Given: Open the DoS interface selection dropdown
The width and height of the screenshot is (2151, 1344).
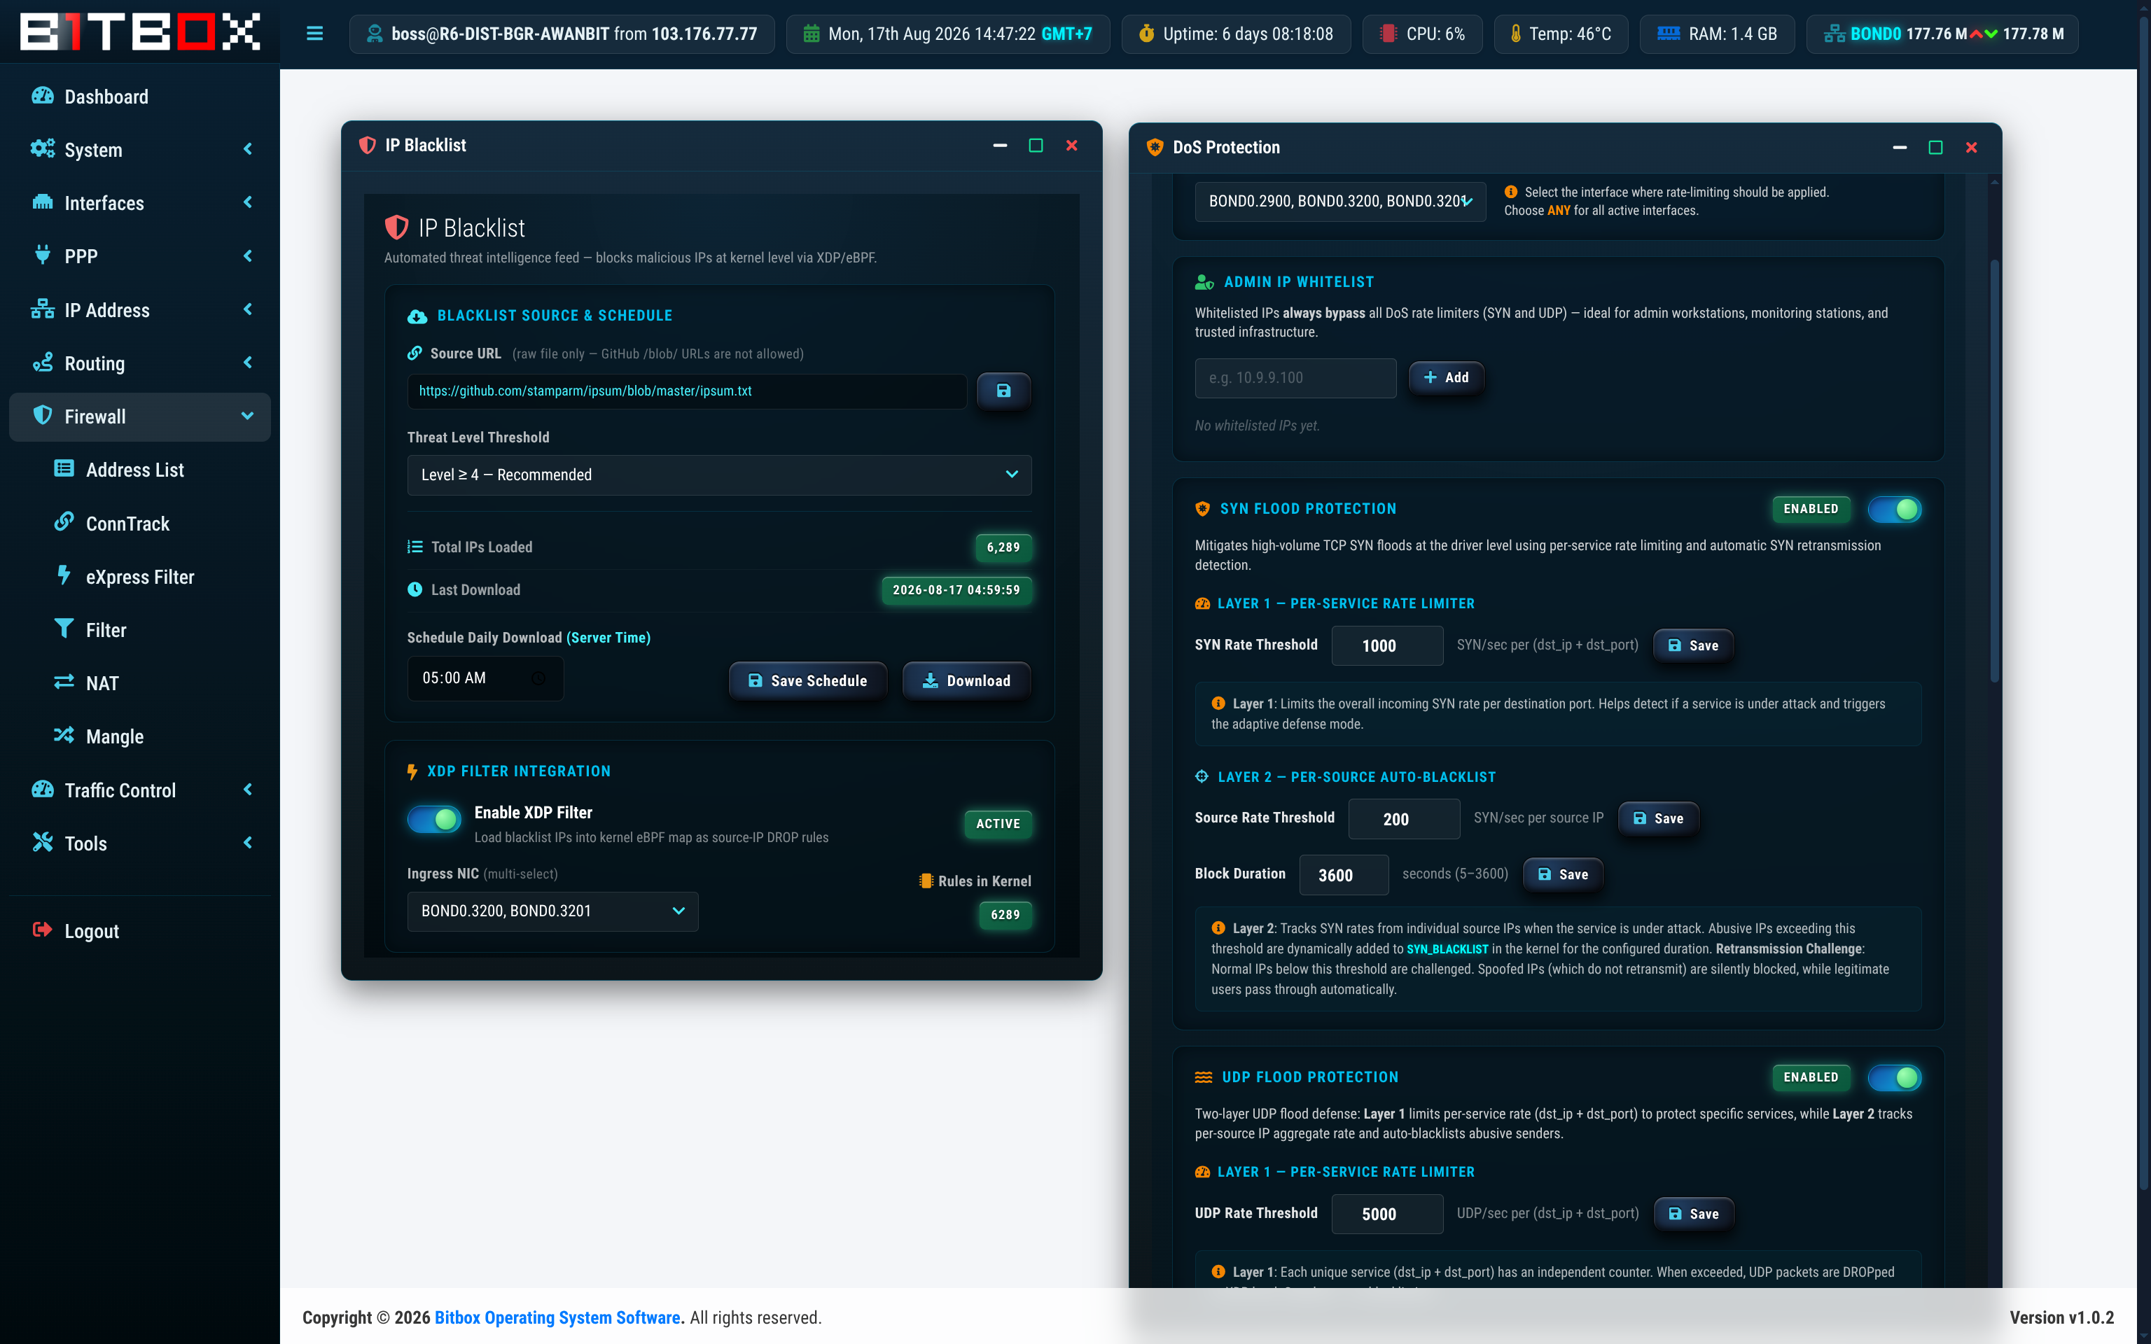Looking at the screenshot, I should pos(1339,202).
